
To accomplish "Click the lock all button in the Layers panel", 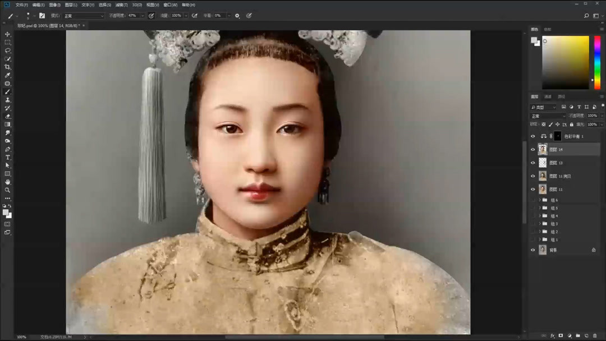I will pos(572,125).
